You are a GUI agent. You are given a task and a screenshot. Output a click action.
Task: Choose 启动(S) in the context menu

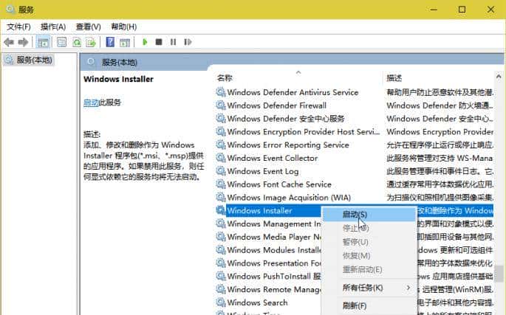click(x=369, y=215)
